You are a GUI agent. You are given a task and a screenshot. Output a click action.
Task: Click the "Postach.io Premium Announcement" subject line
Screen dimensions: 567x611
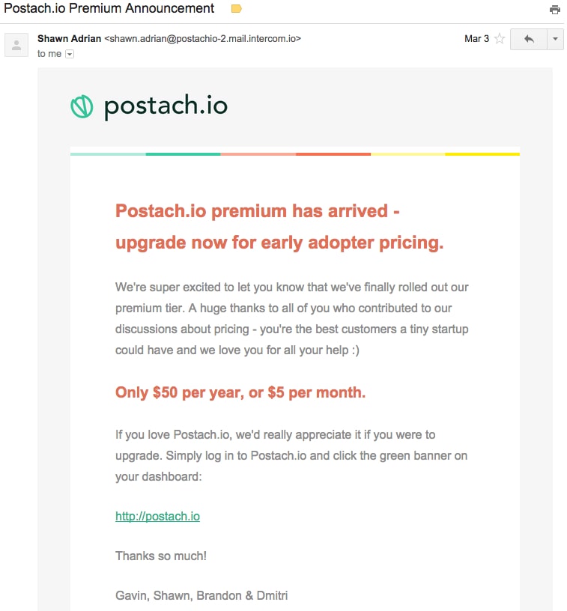[x=109, y=9]
